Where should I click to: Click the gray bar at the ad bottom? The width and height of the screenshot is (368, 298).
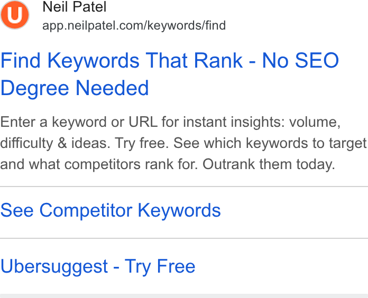(184, 296)
